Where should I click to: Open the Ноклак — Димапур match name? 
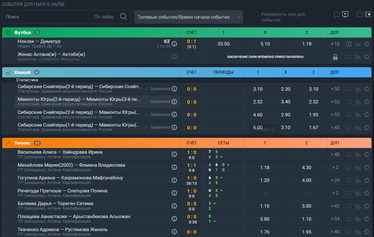click(x=39, y=41)
